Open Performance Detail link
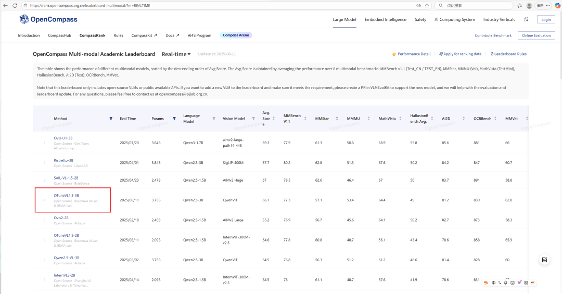Viewport: 562px width, 294px height. pos(411,54)
